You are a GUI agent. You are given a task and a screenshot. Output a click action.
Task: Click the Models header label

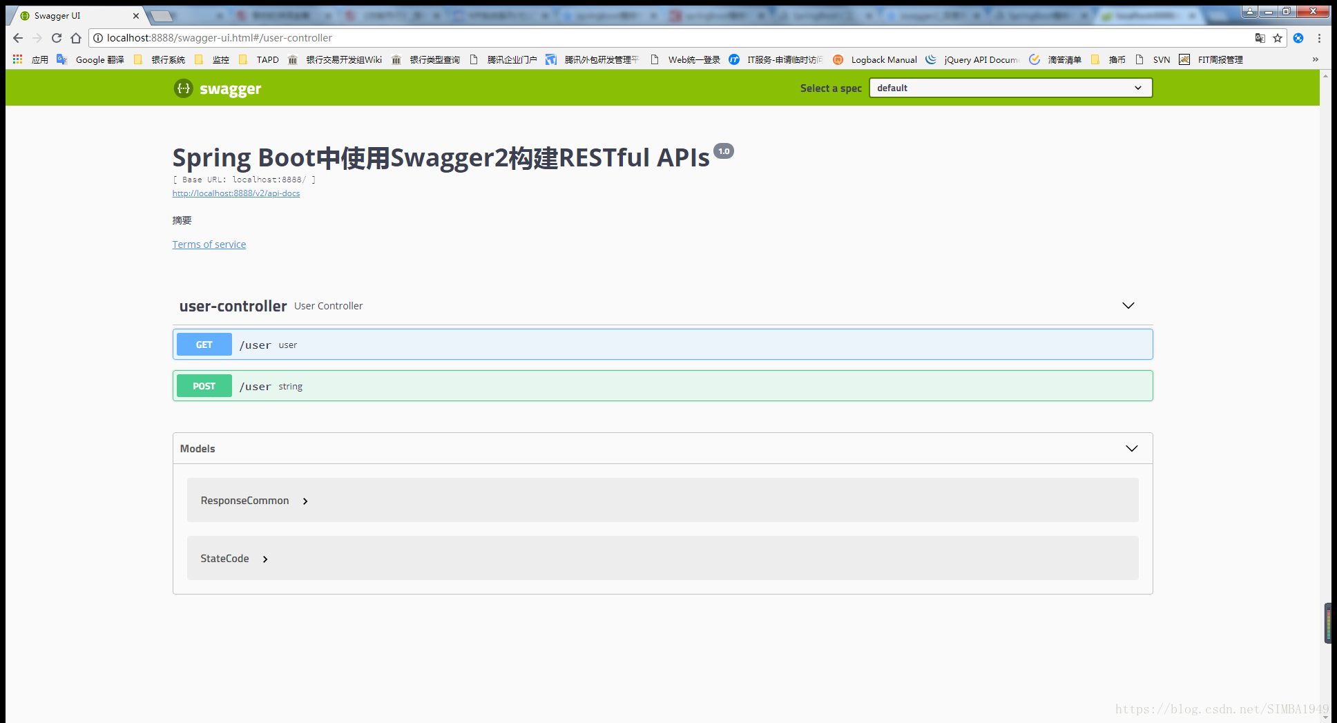click(x=198, y=449)
